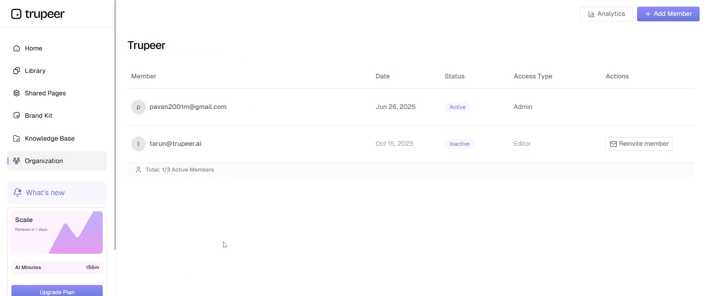Open the Home menu item
The image size is (707, 296).
[x=57, y=48]
